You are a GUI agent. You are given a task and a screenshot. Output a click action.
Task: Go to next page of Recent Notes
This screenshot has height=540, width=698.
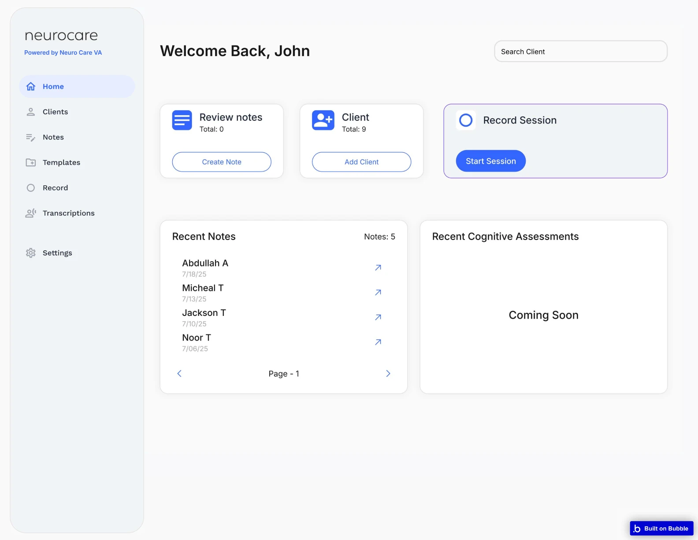click(x=388, y=374)
